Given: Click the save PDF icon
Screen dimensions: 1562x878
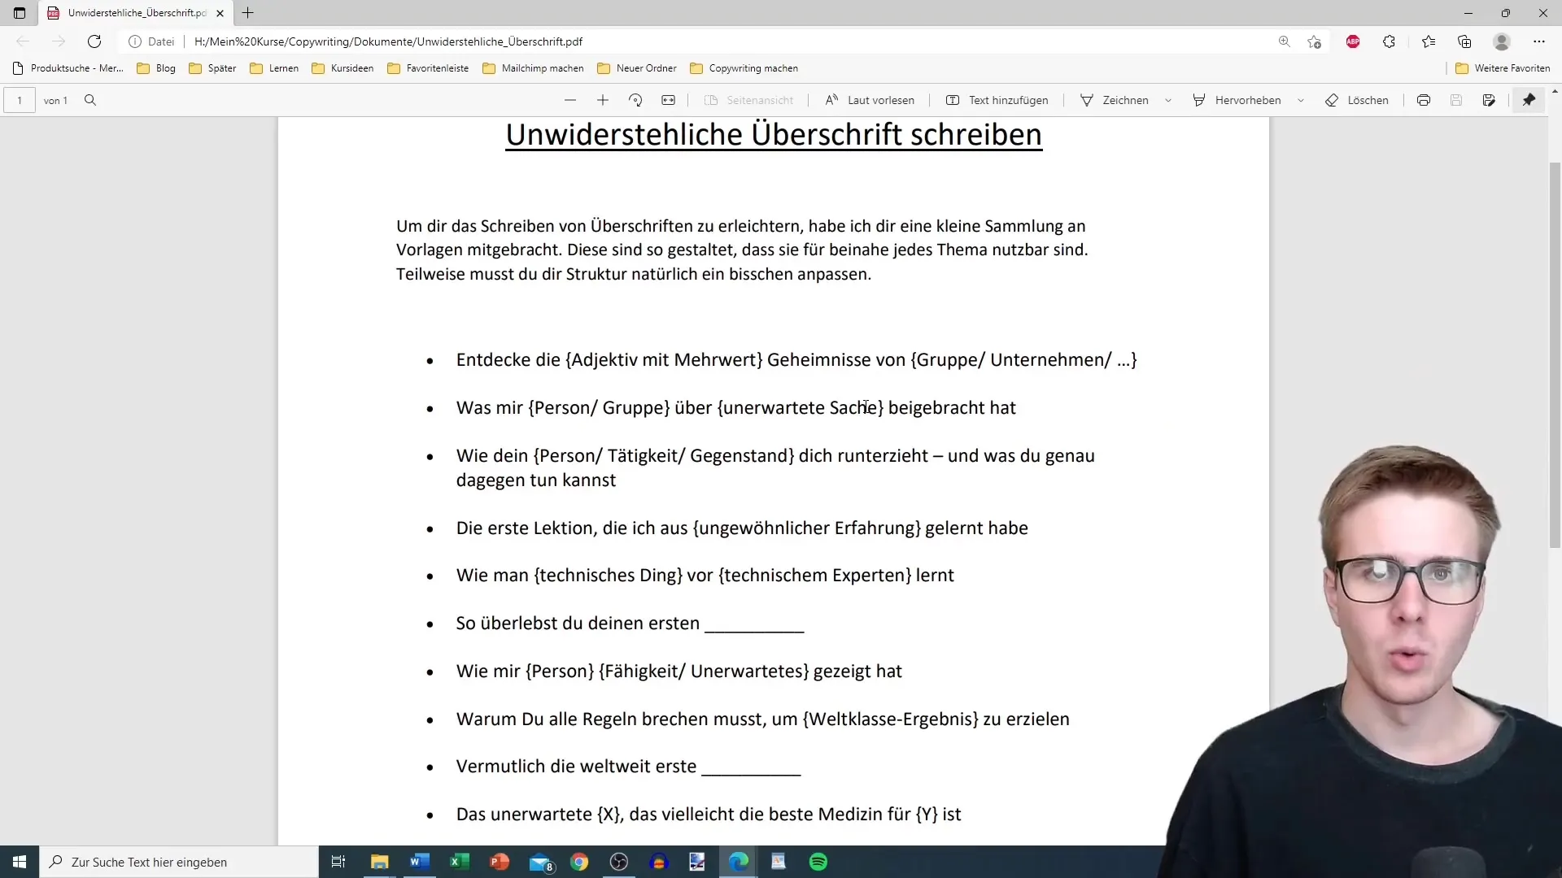Looking at the screenshot, I should (1456, 100).
